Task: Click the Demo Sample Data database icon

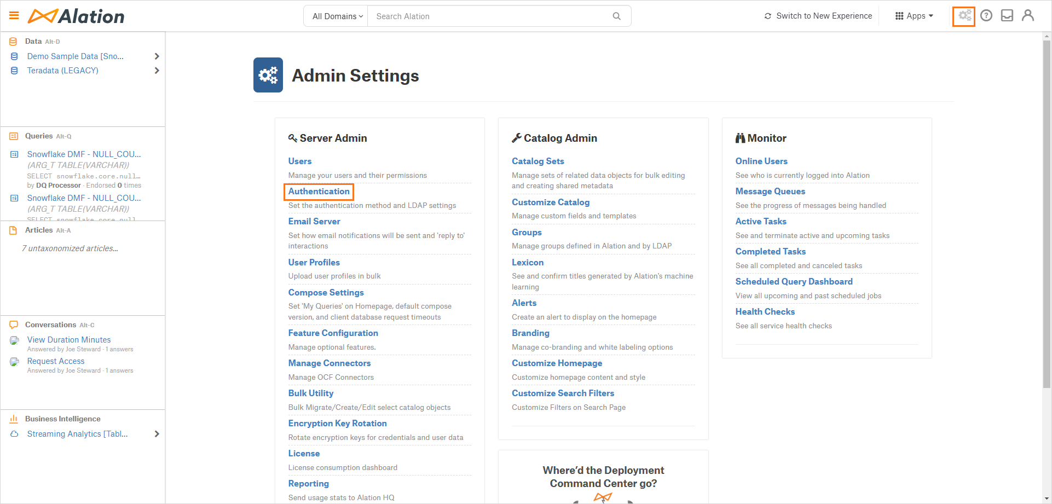Action: pos(14,56)
